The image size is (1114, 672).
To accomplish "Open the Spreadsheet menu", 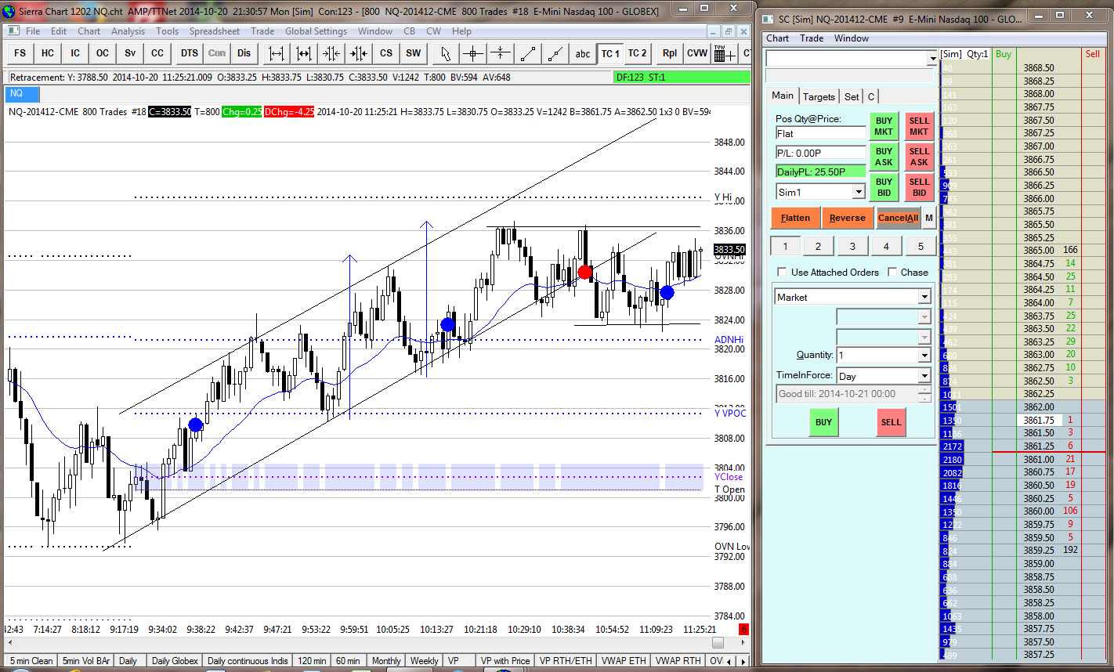I will [215, 31].
